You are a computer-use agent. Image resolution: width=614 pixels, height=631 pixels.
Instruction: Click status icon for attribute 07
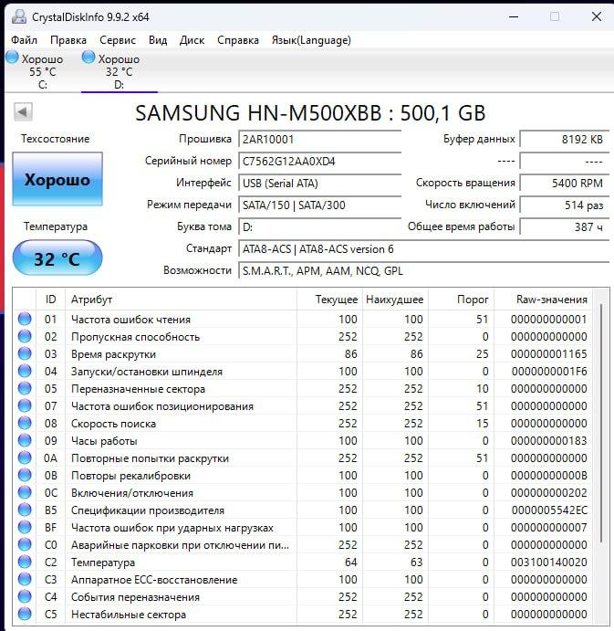[25, 405]
